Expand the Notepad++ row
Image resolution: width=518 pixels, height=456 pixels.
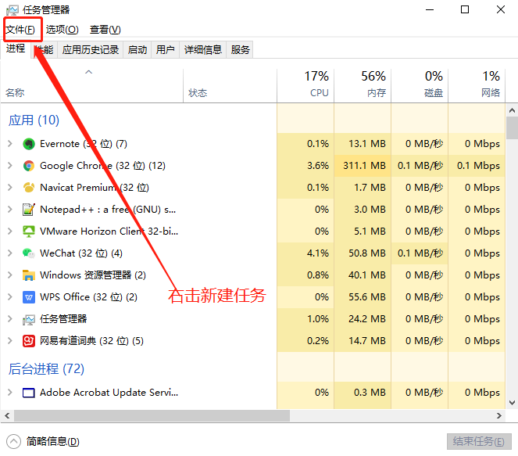pyautogui.click(x=10, y=210)
